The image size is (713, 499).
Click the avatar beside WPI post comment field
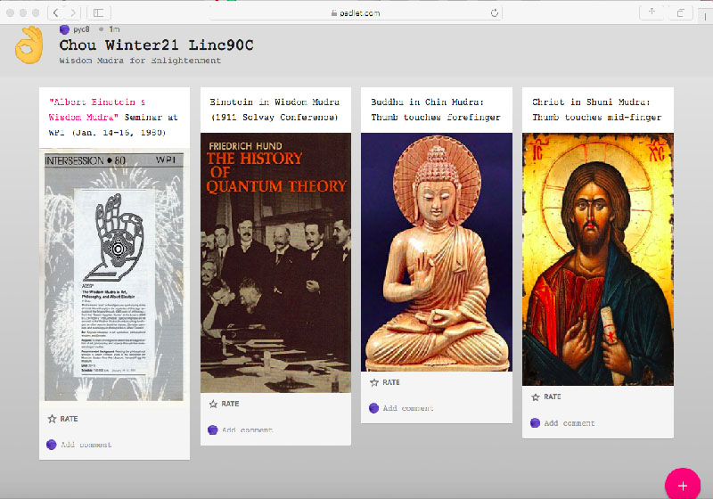click(x=52, y=445)
